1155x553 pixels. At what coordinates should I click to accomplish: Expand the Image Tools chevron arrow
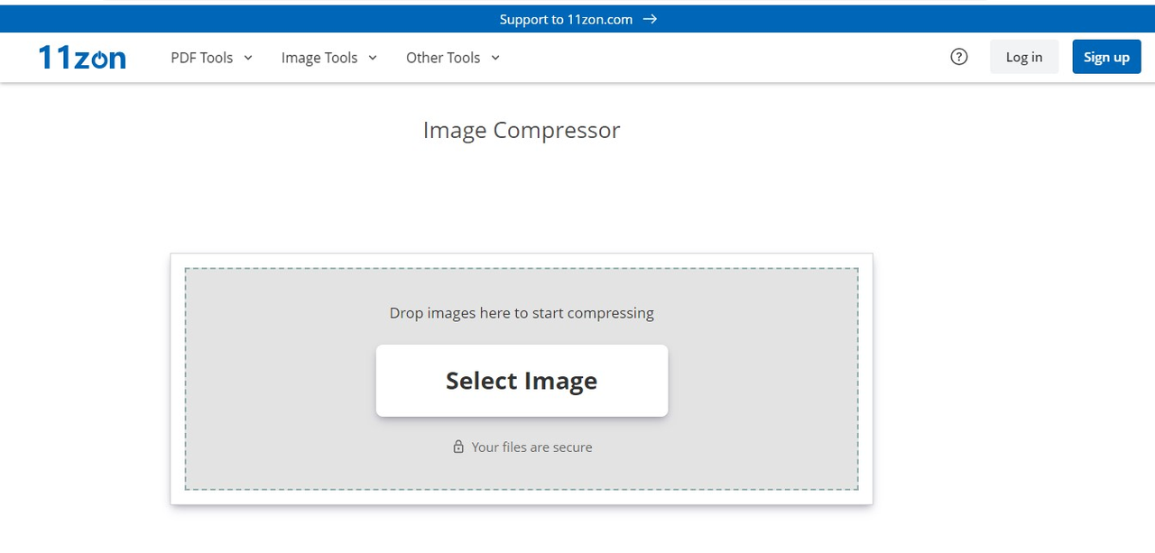(373, 58)
